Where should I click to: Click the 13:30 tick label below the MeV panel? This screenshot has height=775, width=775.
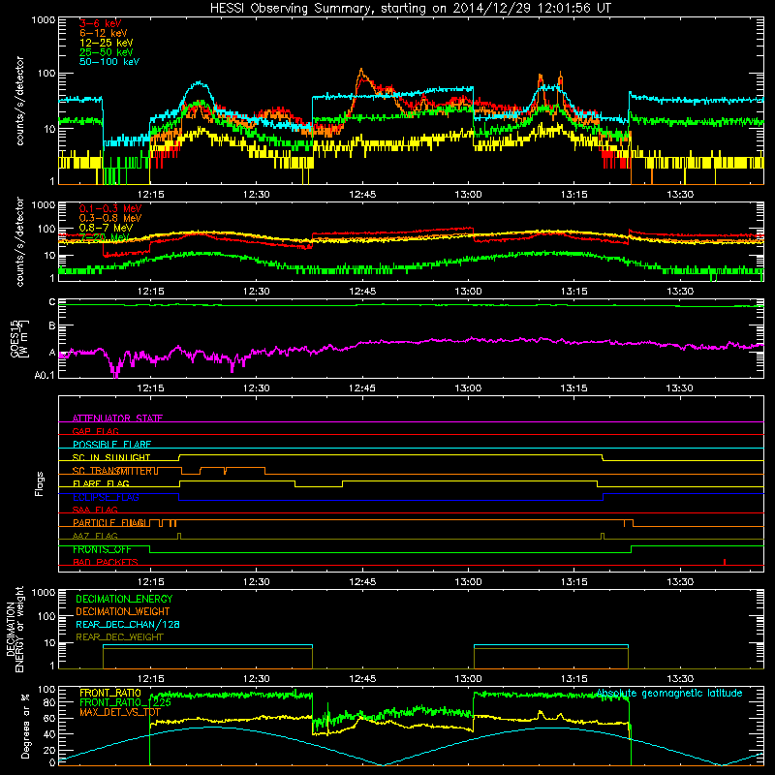click(680, 292)
